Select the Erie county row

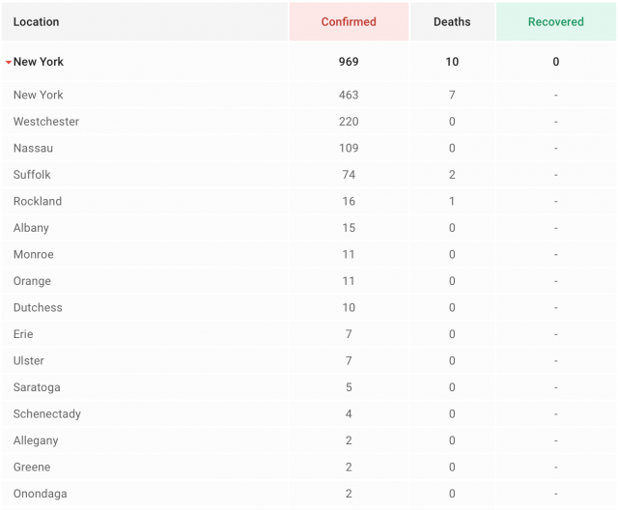click(23, 334)
